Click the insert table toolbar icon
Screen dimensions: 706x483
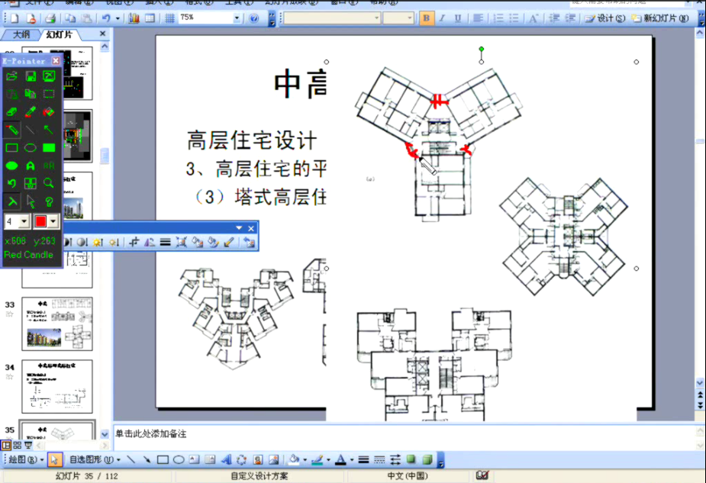tap(150, 18)
